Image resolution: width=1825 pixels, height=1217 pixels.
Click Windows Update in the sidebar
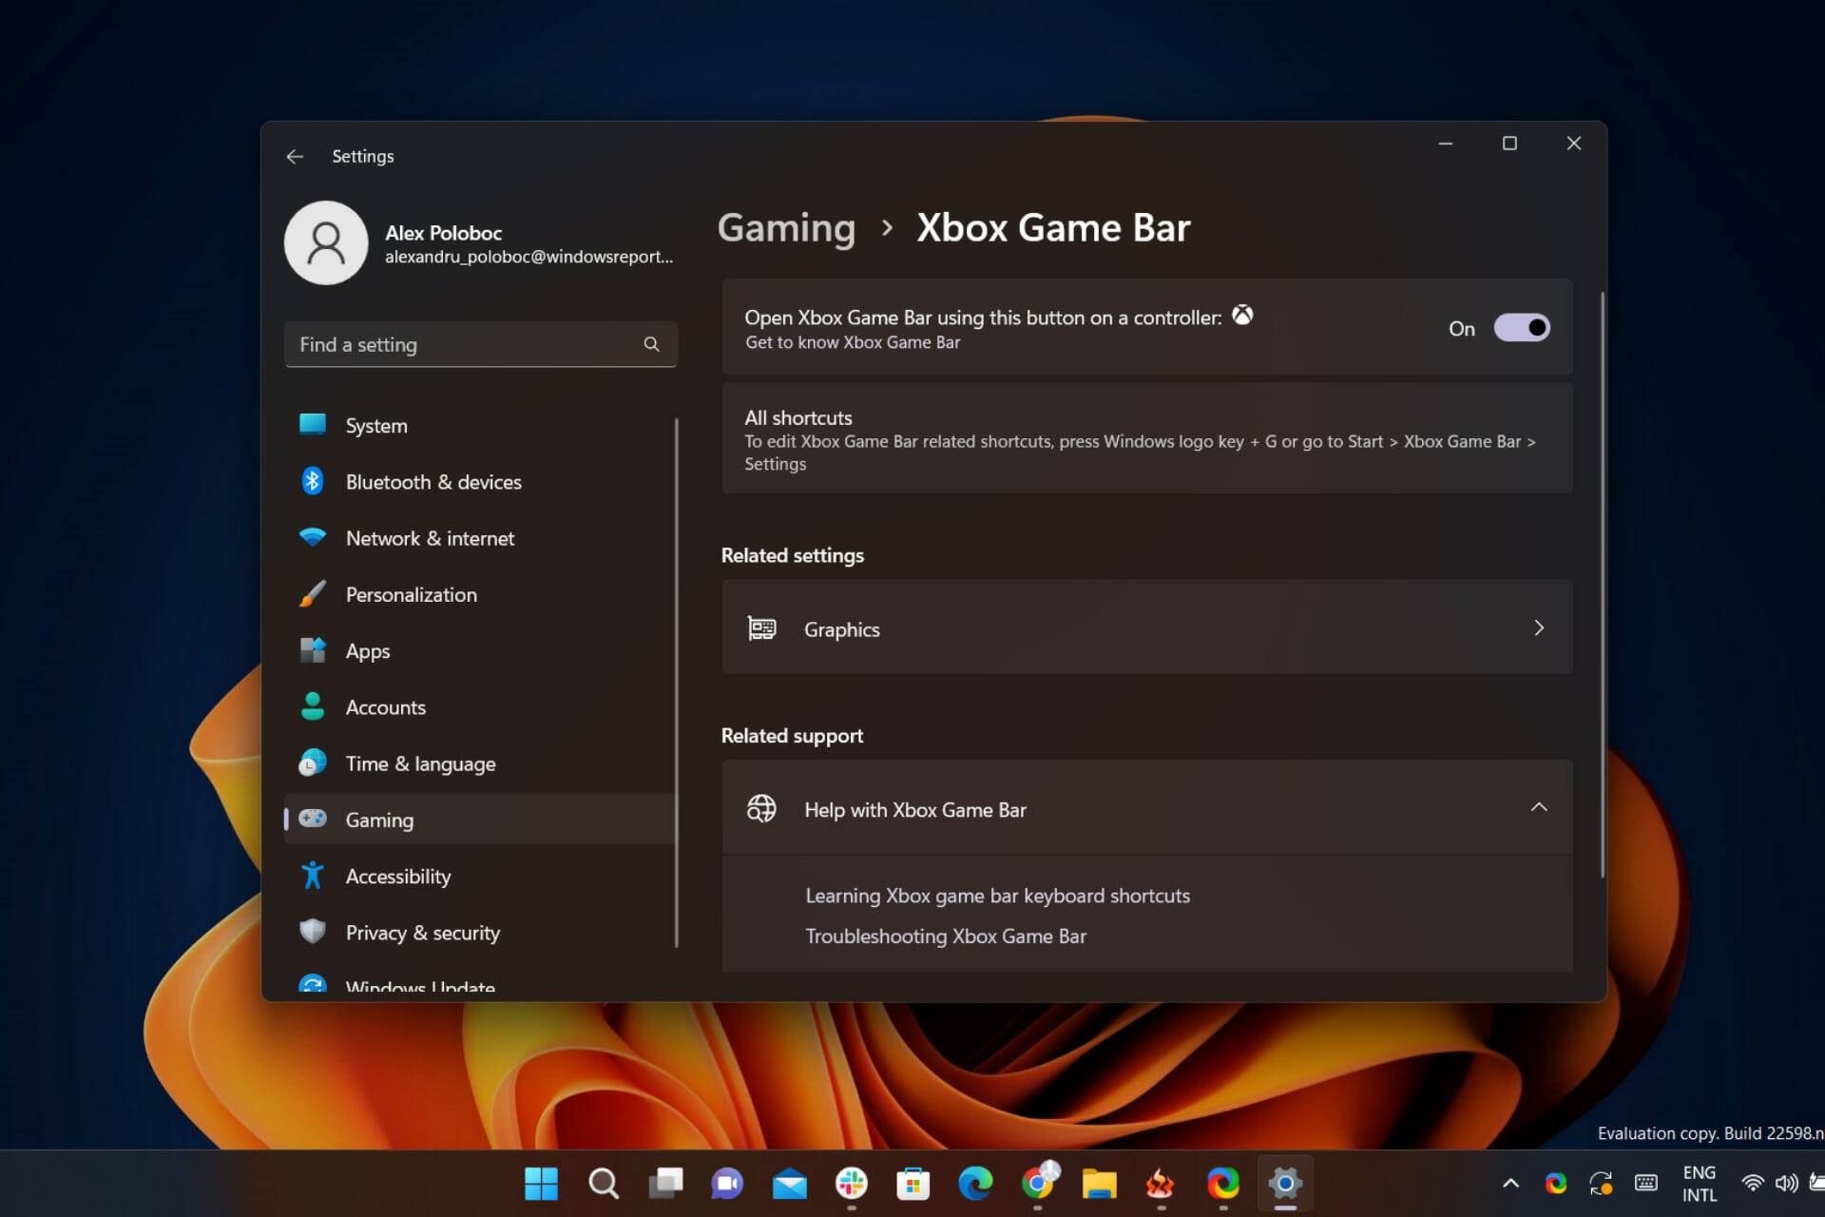(x=419, y=986)
